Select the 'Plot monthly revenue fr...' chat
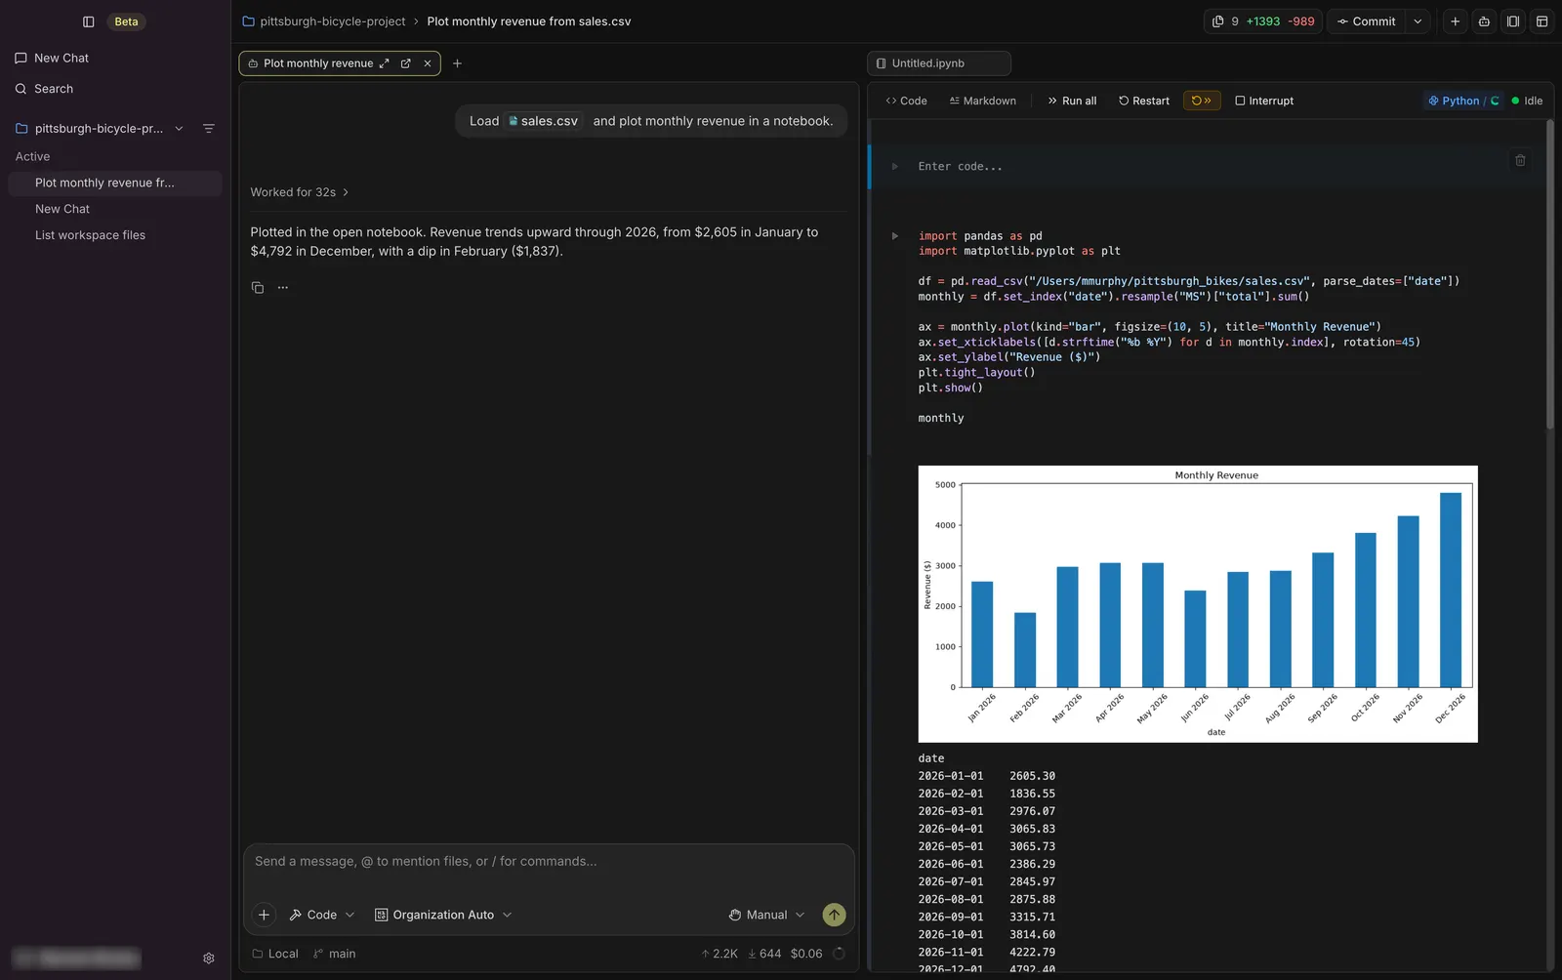The width and height of the screenshot is (1562, 980). pos(115,183)
